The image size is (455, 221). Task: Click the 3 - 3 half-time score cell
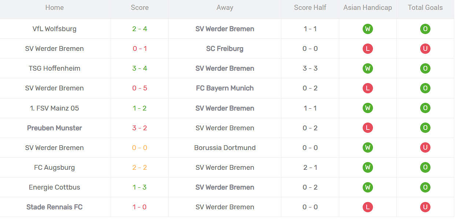click(x=310, y=68)
